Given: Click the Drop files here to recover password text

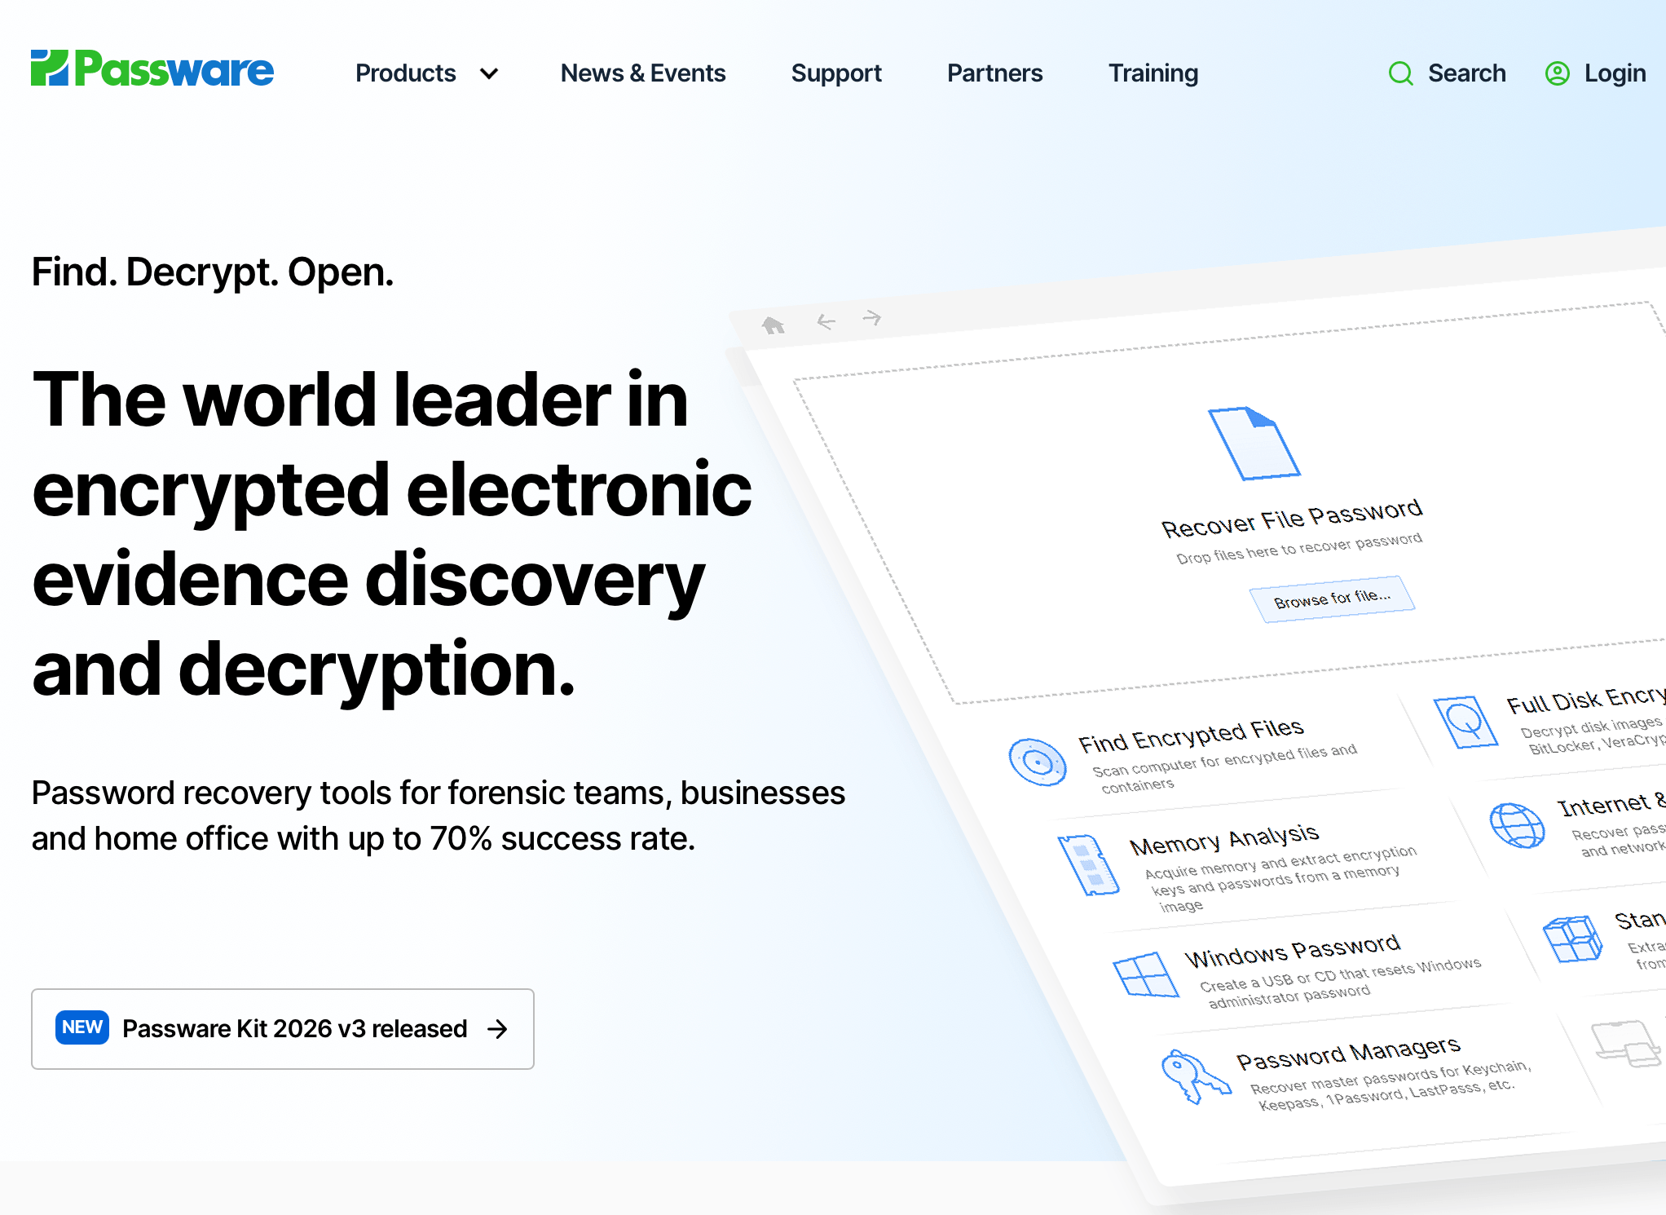Looking at the screenshot, I should [1299, 549].
